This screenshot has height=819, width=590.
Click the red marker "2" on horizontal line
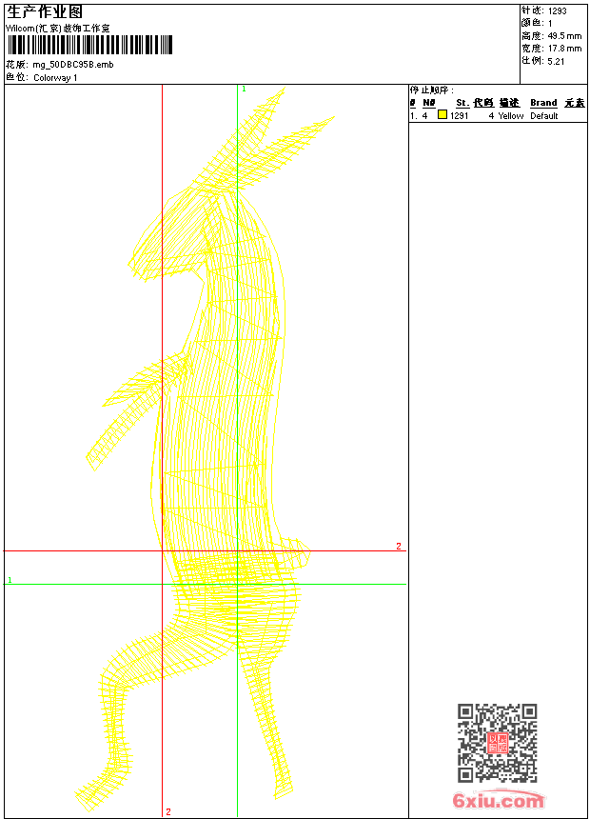pos(399,546)
